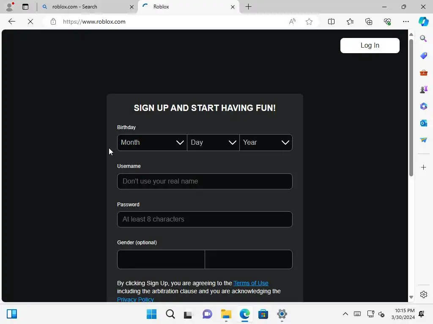Close the roblox.com - Search tab

click(132, 7)
